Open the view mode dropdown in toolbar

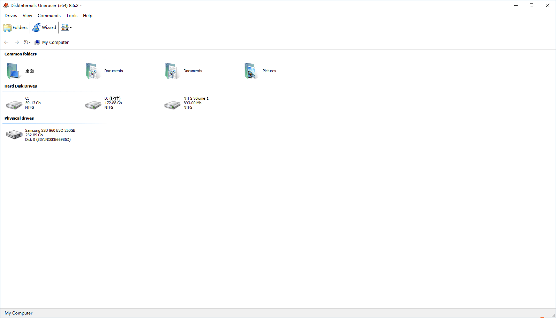click(x=66, y=28)
